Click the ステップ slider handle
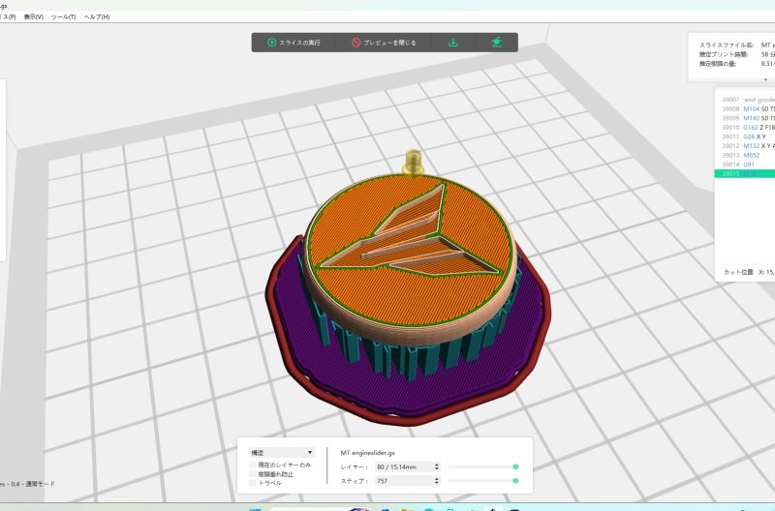 click(515, 480)
